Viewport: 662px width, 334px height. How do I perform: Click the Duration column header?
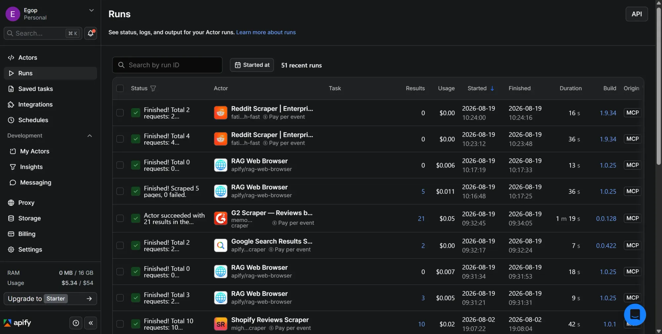[570, 88]
